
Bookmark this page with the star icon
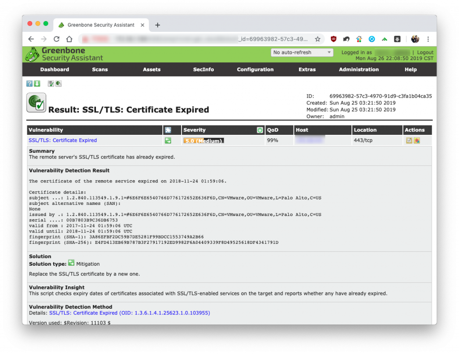318,39
